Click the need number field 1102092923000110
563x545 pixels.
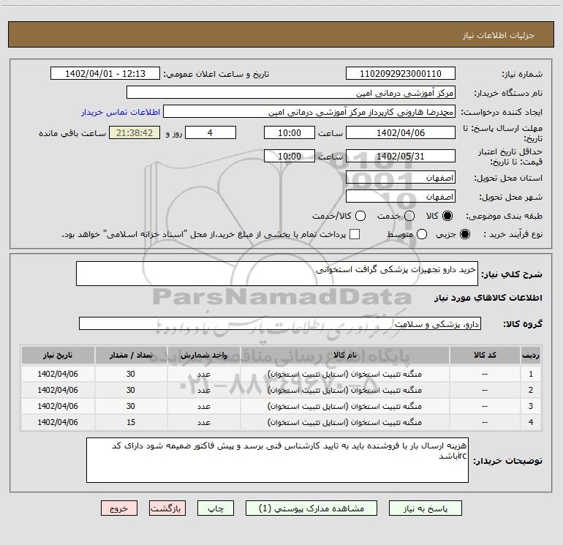pos(401,74)
